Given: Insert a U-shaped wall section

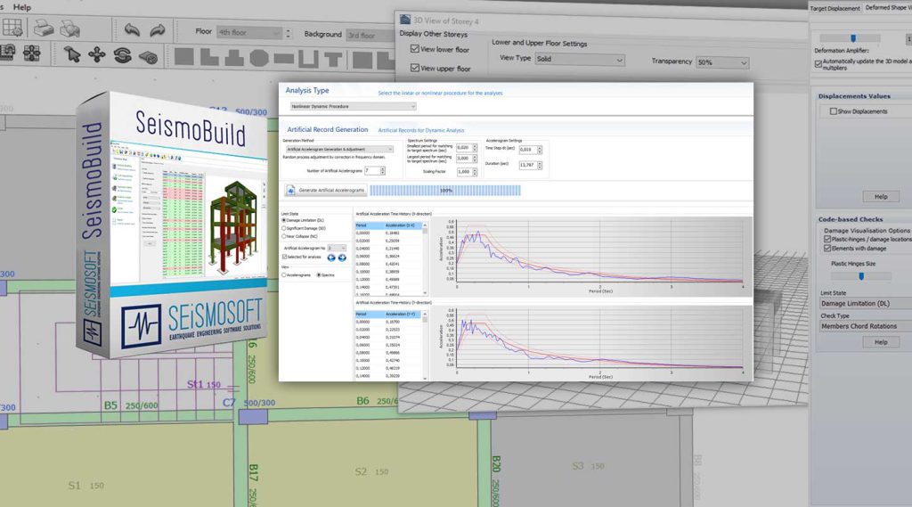Looking at the screenshot, I should pos(309,58).
